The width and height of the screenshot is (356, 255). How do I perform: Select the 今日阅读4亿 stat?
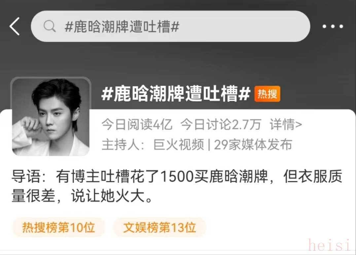137,125
